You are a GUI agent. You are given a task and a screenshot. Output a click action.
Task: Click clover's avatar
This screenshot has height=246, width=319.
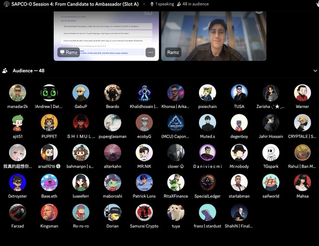(x=176, y=153)
